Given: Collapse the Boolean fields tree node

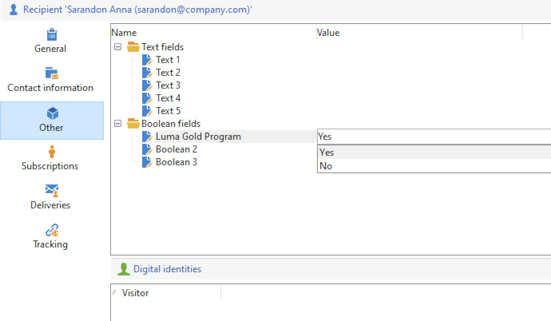Looking at the screenshot, I should click(118, 124).
